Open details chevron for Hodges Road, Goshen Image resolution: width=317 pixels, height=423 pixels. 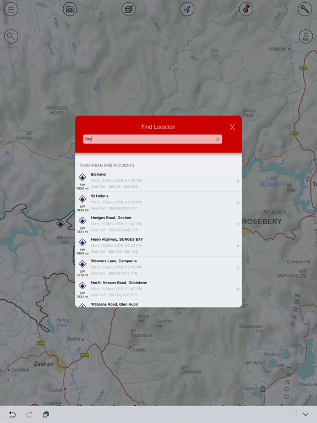click(x=238, y=224)
